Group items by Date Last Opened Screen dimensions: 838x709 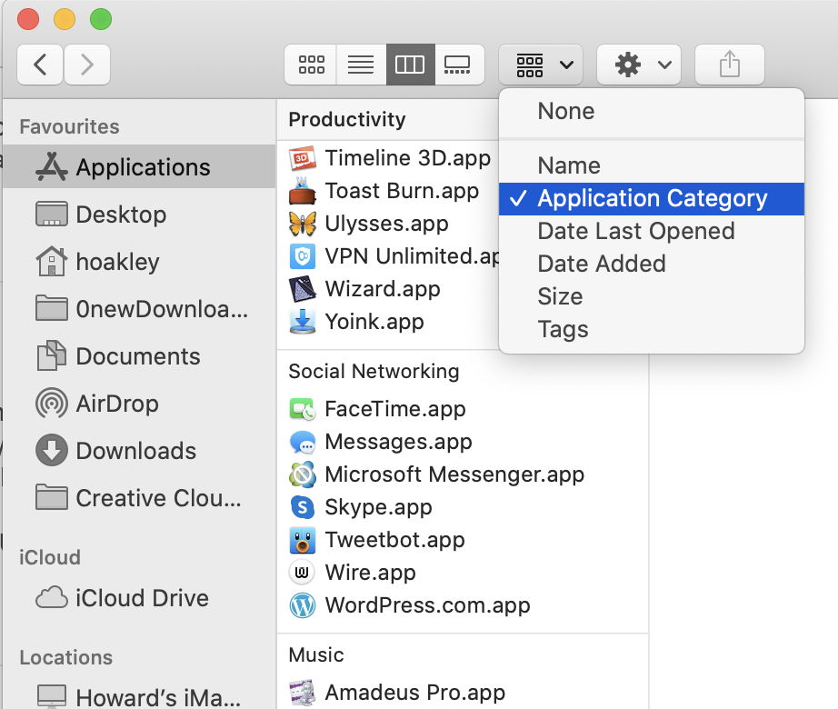635,231
